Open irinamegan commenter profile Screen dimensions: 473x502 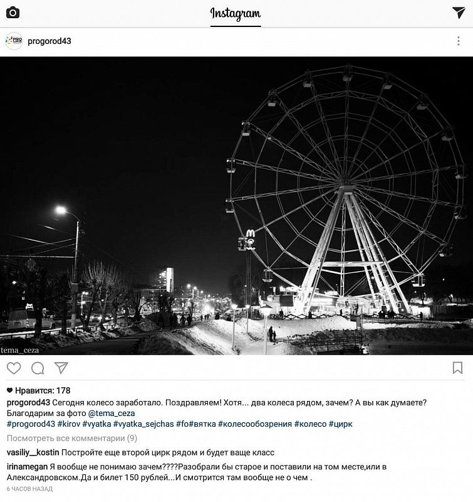click(27, 467)
